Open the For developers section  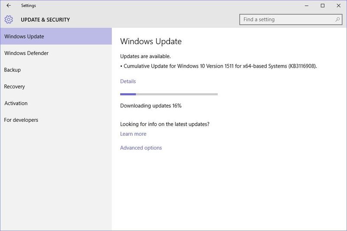click(56, 120)
